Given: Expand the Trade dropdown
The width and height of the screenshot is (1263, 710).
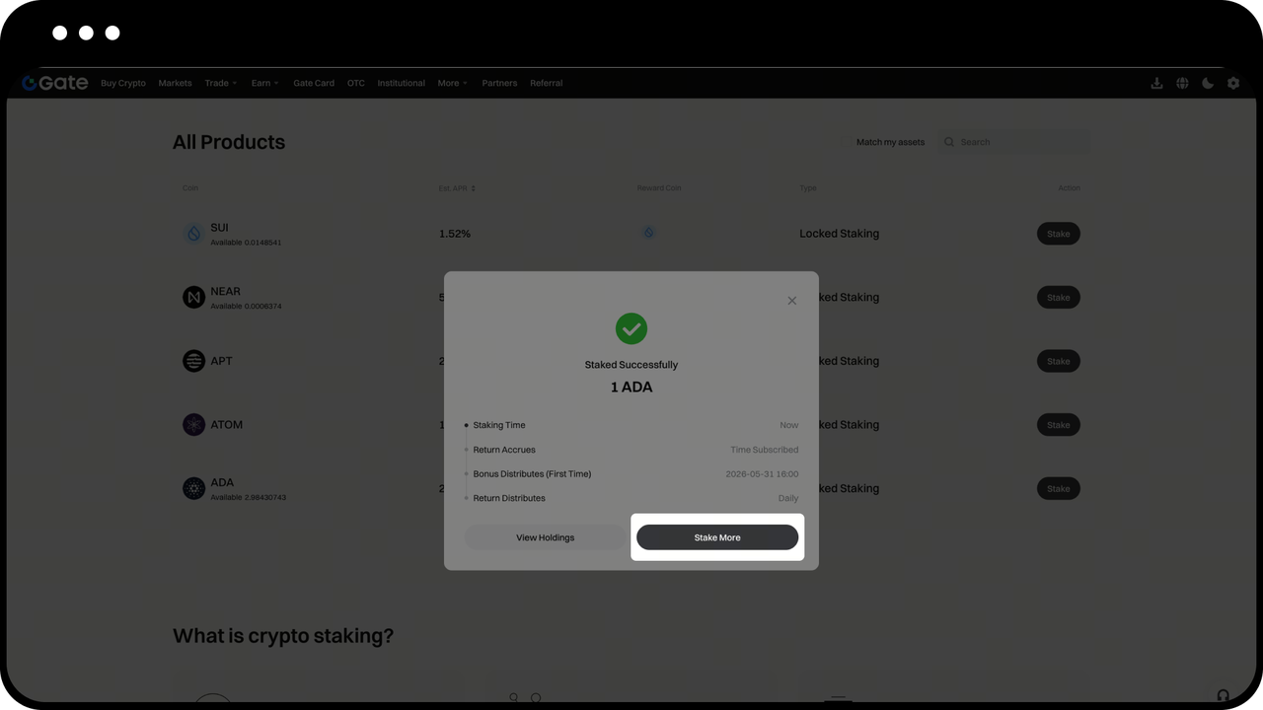Looking at the screenshot, I should [221, 83].
